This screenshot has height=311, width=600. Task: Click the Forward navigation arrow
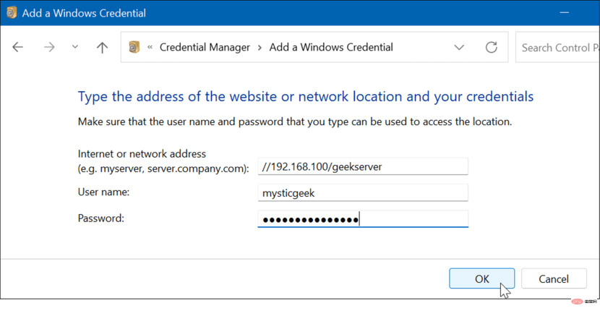[49, 47]
